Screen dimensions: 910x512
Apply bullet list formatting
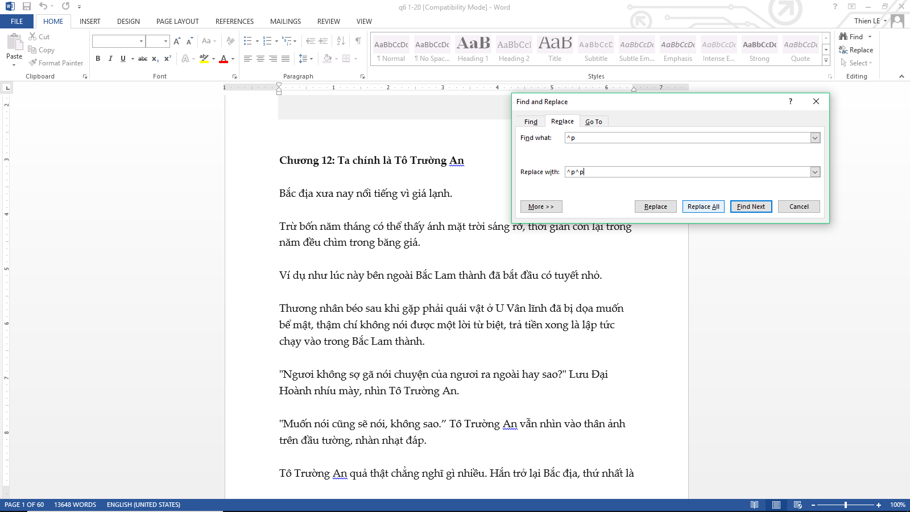(x=248, y=41)
